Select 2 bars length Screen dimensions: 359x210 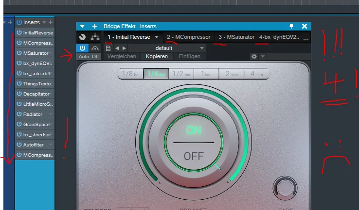tap(232, 74)
